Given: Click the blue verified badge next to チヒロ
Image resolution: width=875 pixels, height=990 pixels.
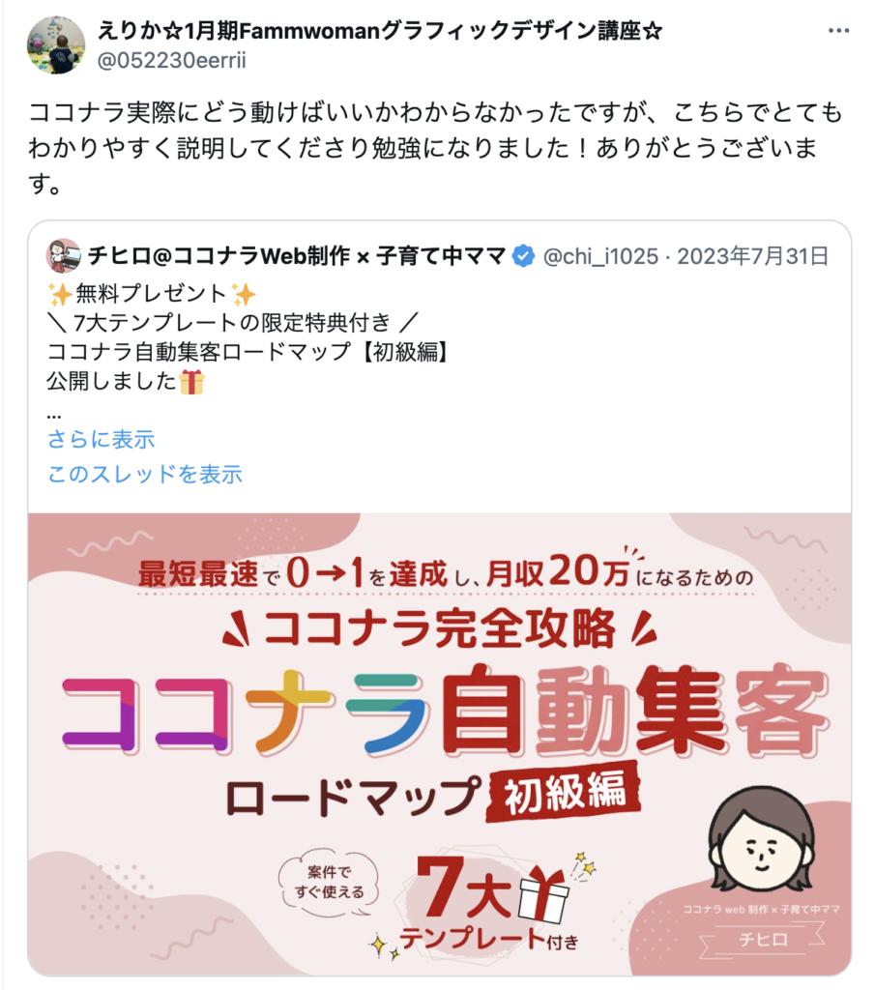Looking at the screenshot, I should click(523, 256).
